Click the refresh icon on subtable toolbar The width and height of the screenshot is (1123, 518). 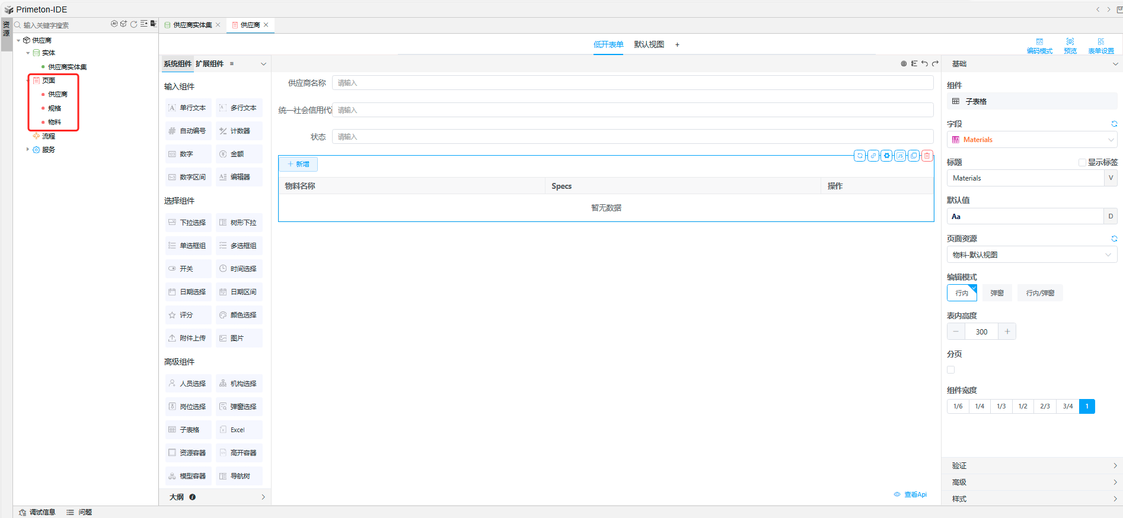860,156
